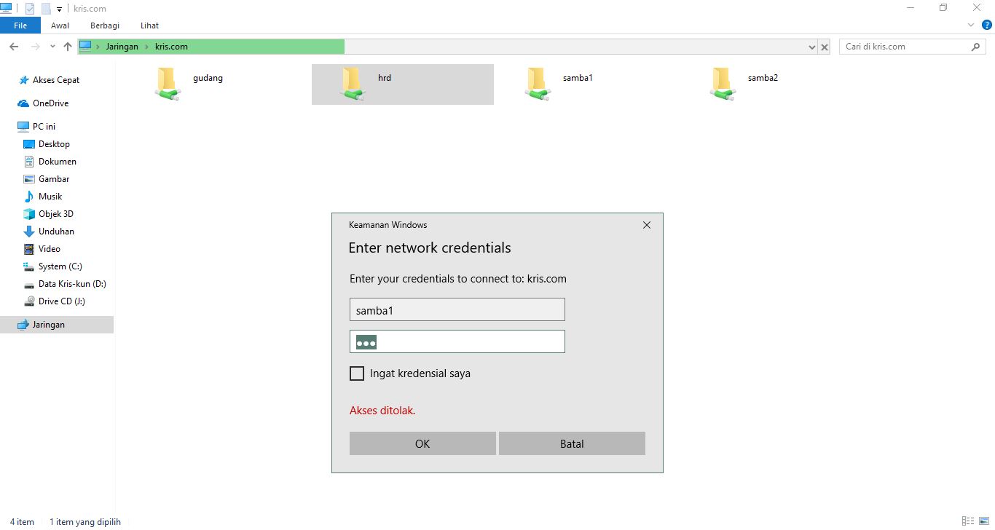995x530 pixels.
Task: Select the samba1 network folder icon
Action: click(537, 84)
